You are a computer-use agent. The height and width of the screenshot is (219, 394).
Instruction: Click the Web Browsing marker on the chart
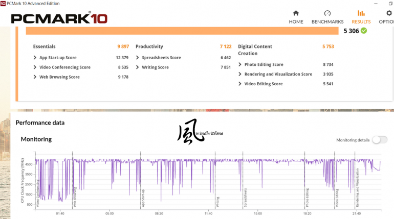[75, 197]
